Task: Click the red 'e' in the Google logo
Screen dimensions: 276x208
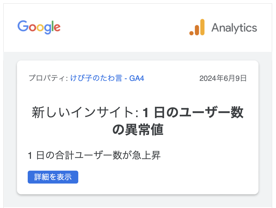Action: [x=57, y=28]
